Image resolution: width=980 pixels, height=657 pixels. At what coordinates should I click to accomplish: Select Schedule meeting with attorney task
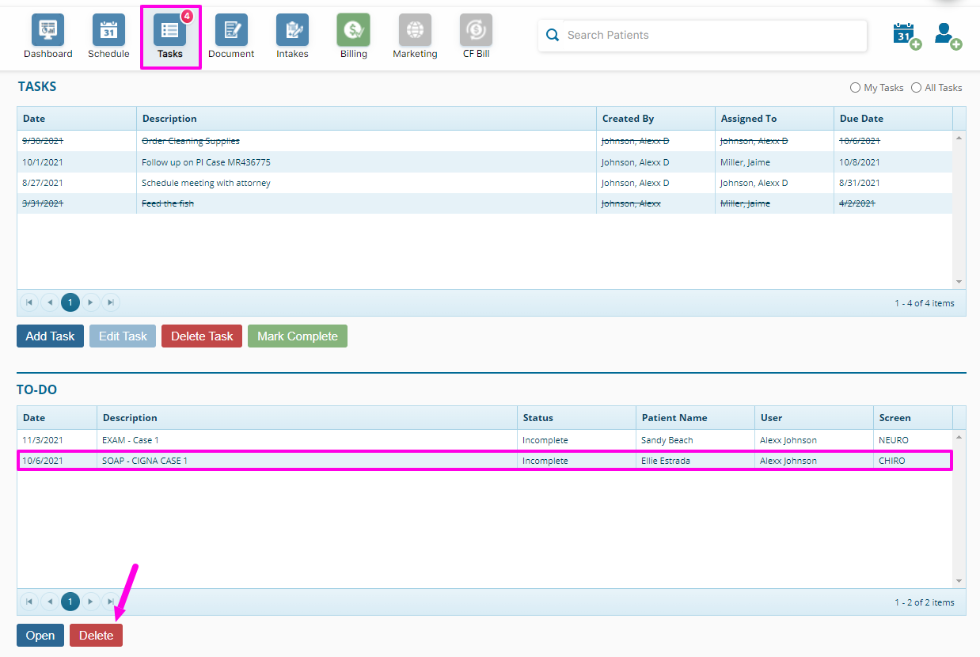484,183
